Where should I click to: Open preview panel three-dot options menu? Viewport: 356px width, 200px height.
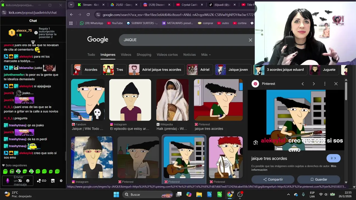325,84
